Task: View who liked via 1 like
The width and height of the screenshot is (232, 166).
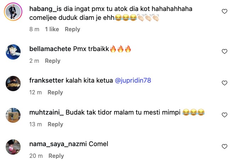Action: (52, 29)
